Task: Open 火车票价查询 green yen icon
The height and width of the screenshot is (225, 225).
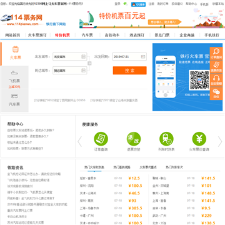Action: (199, 139)
